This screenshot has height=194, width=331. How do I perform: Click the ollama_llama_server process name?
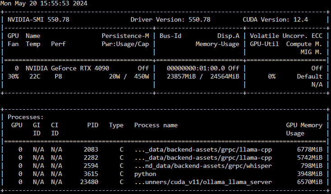click(203, 182)
